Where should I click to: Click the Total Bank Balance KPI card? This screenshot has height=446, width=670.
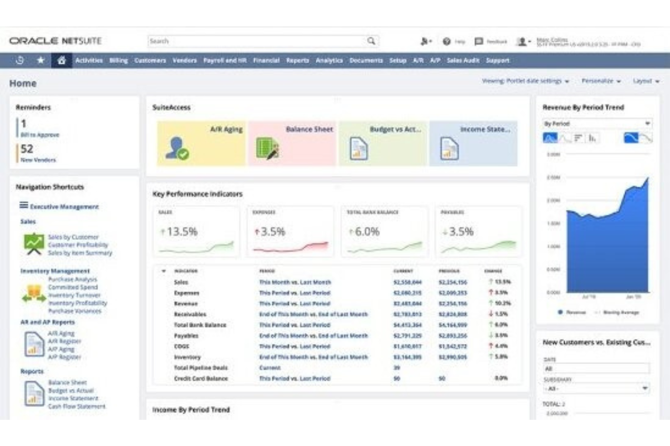tap(384, 232)
